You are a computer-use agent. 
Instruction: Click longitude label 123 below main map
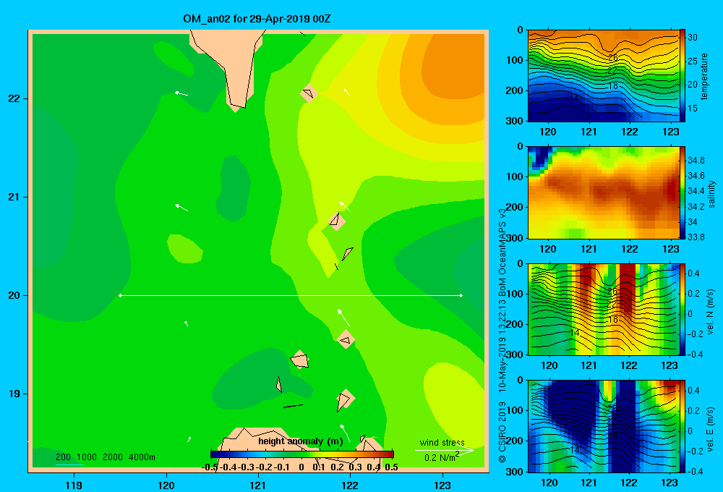click(x=442, y=485)
